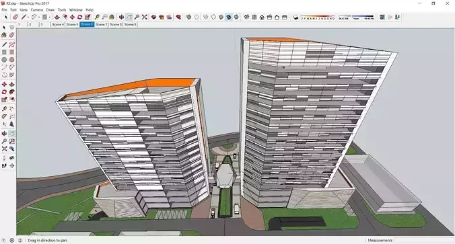455x244 pixels.
Task: Switch to Scene 9 tab
Action: point(131,24)
